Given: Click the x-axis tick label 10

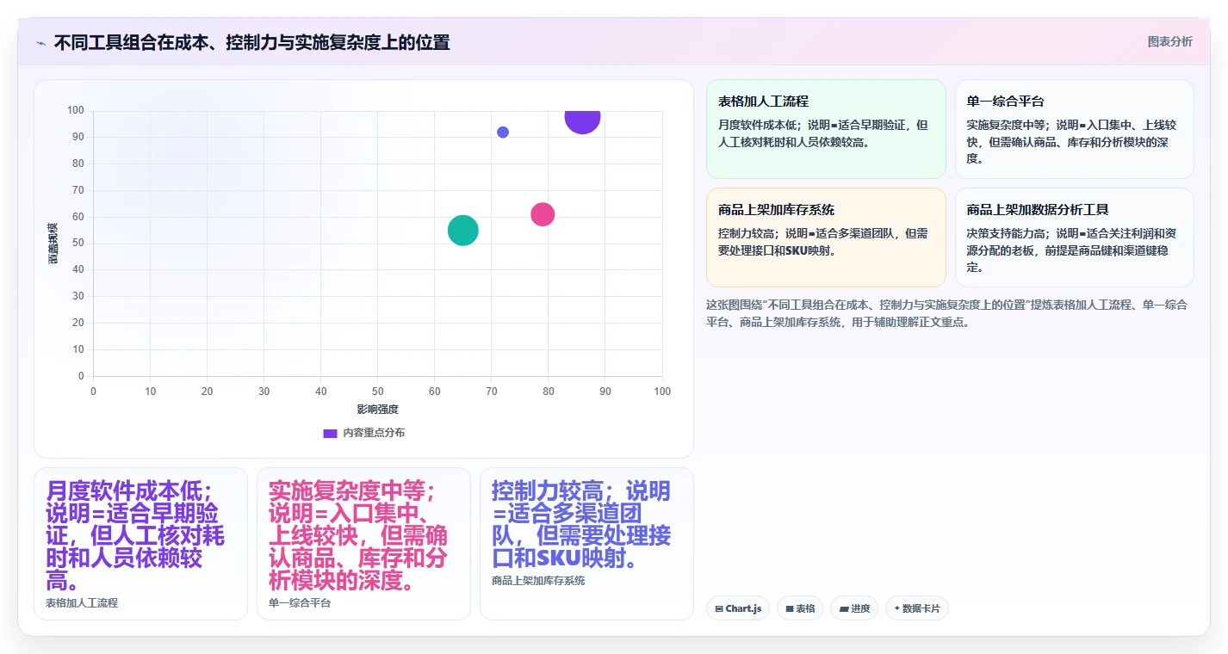Looking at the screenshot, I should [x=150, y=392].
